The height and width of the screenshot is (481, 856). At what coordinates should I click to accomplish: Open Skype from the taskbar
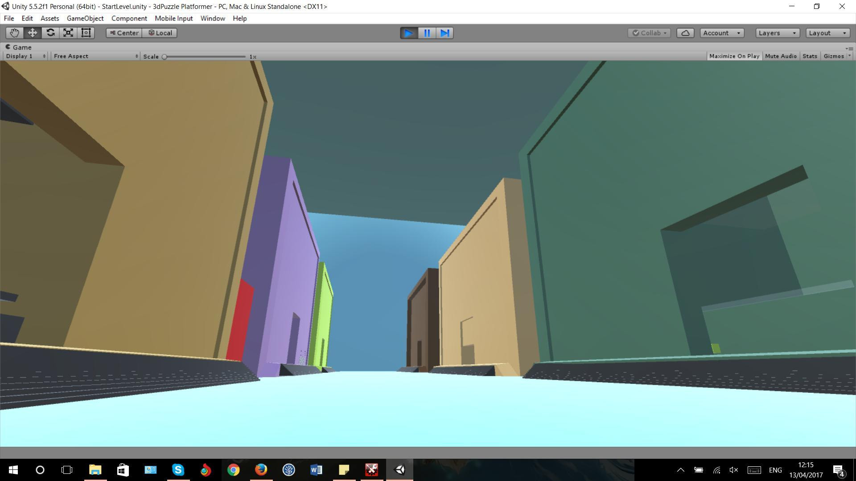[x=178, y=470]
